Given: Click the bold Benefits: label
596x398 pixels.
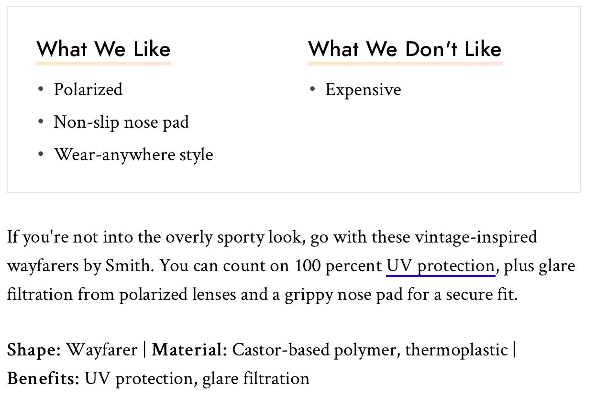Looking at the screenshot, I should tap(44, 379).
